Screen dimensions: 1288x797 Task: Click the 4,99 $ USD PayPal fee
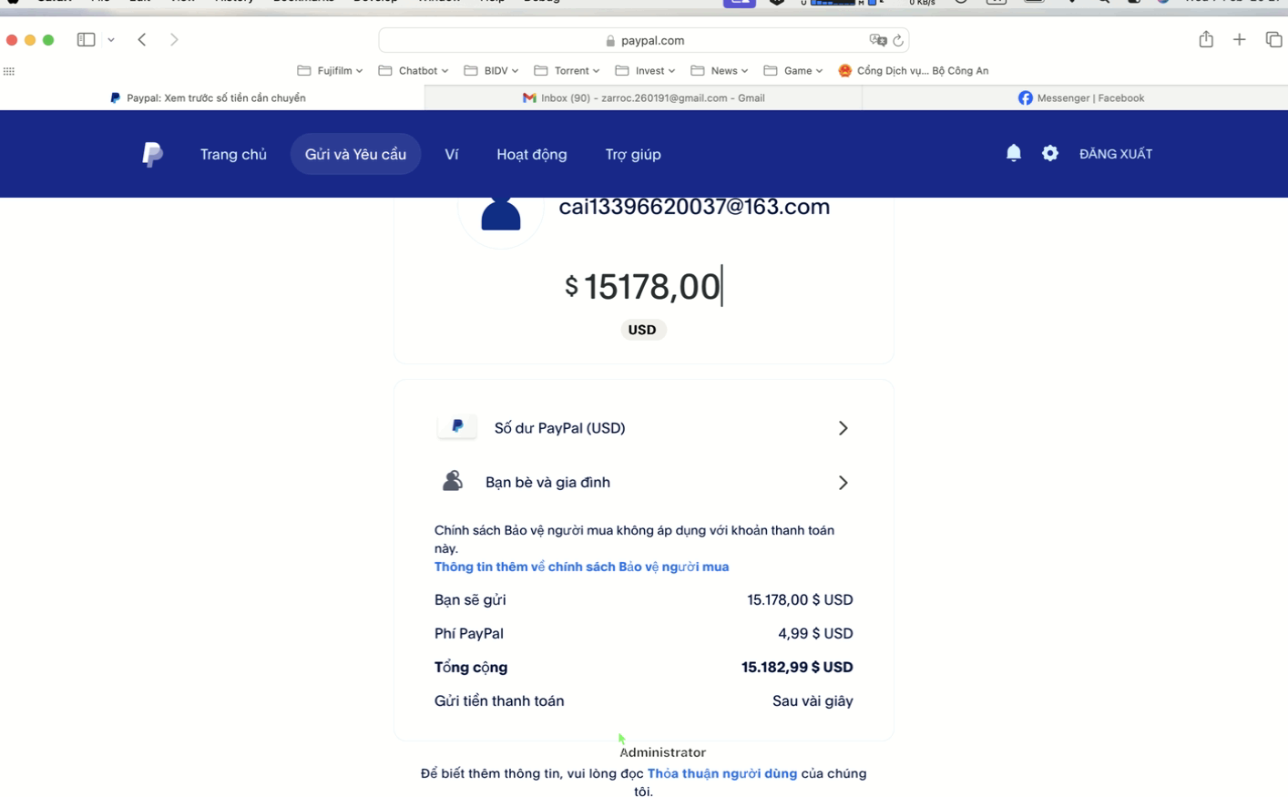(815, 634)
